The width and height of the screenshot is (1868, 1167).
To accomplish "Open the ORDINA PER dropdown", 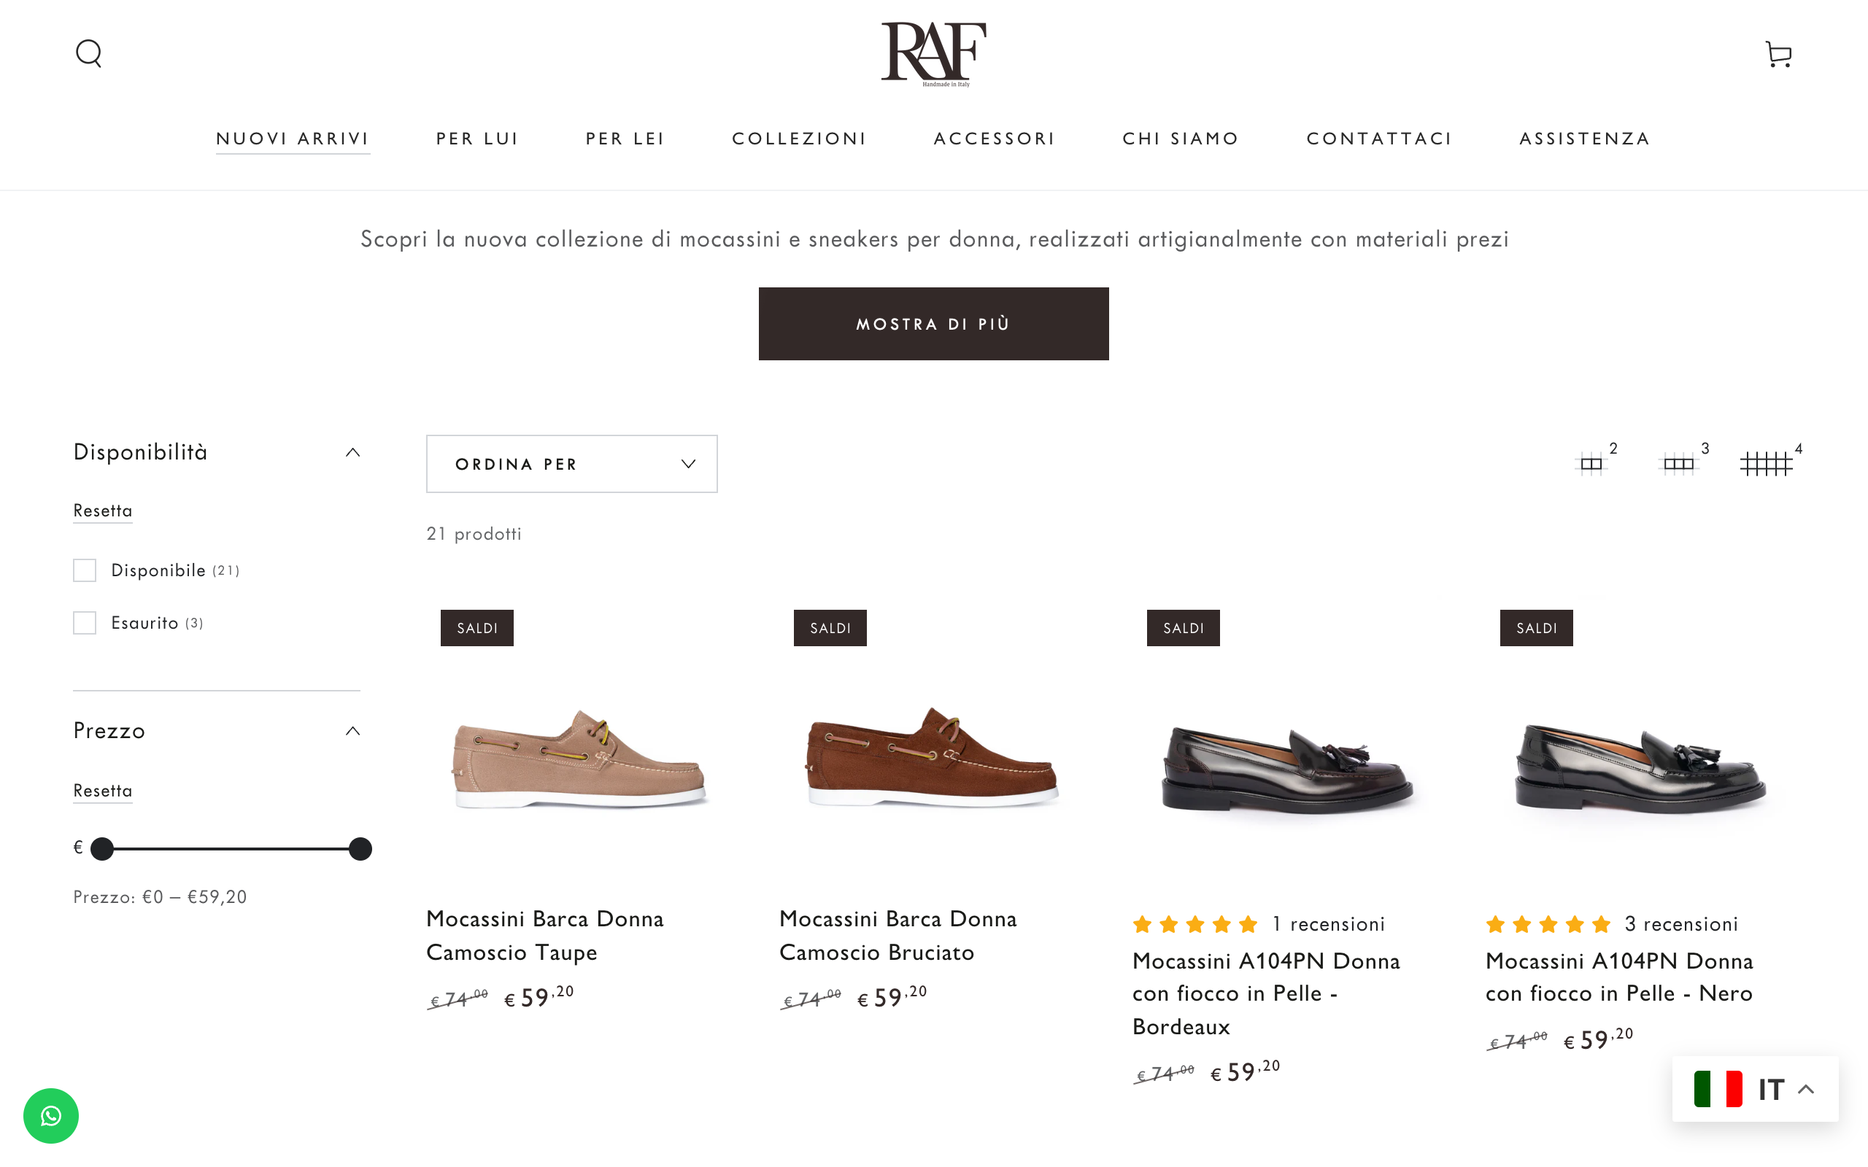I will tap(571, 463).
